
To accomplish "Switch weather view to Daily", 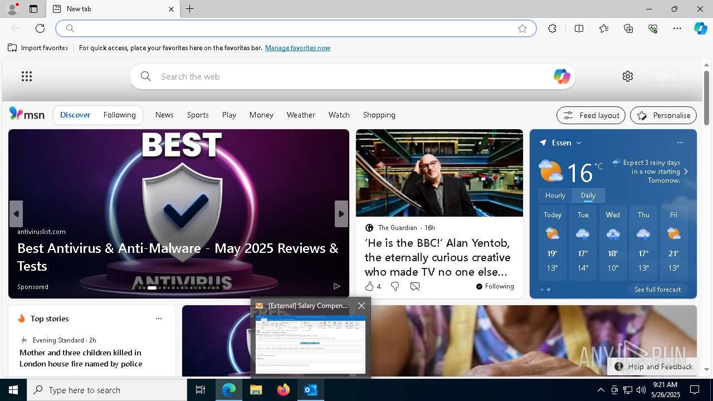I will [588, 195].
